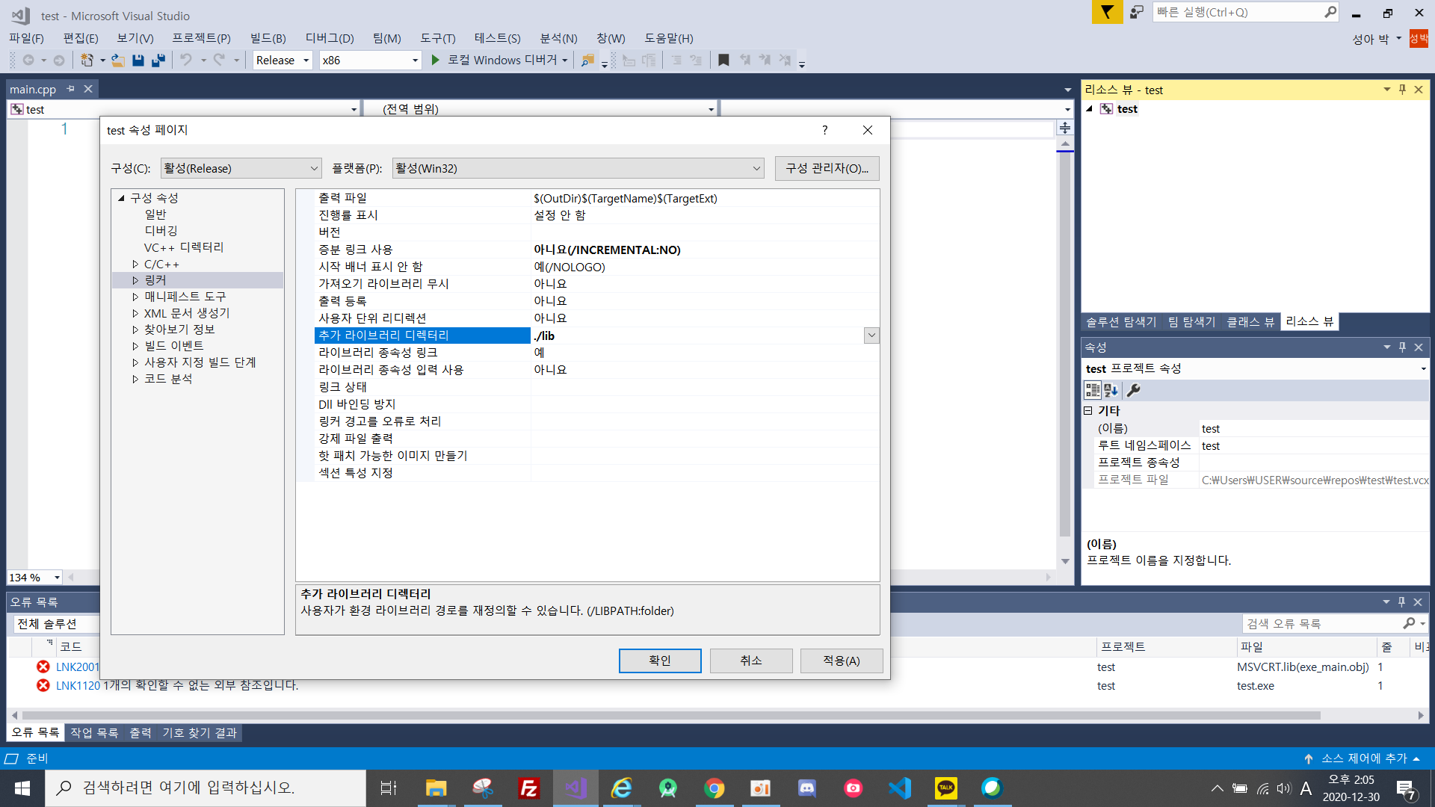The height and width of the screenshot is (807, 1435).
Task: Open the FileZilla taskbar icon
Action: (x=529, y=788)
